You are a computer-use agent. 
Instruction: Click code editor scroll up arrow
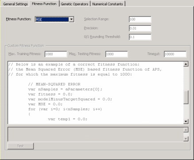coord(186,64)
